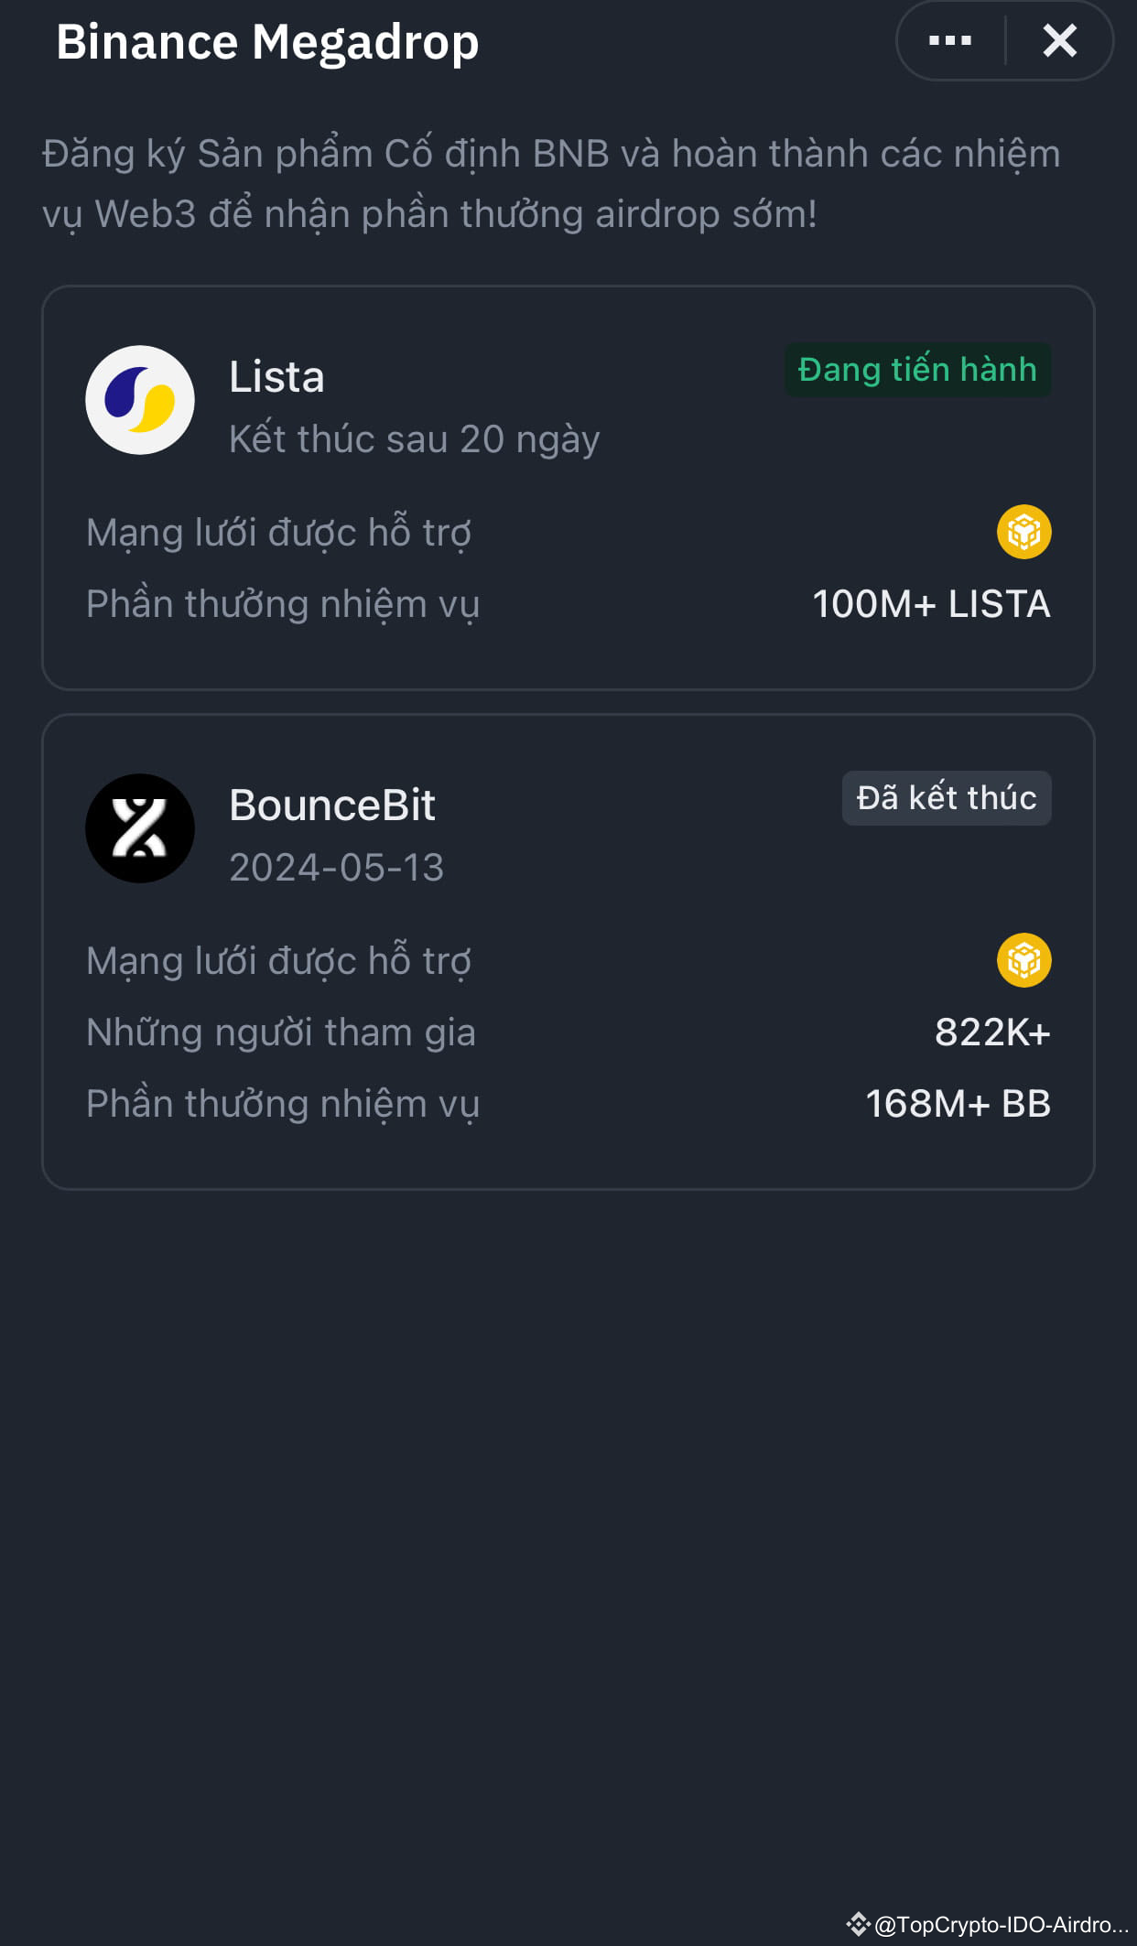Tap the '100M+ LISTA' reward amount

coord(931,604)
